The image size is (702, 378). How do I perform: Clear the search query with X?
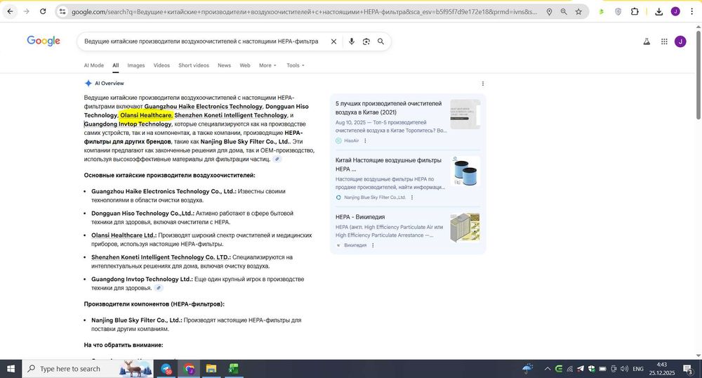tap(333, 41)
